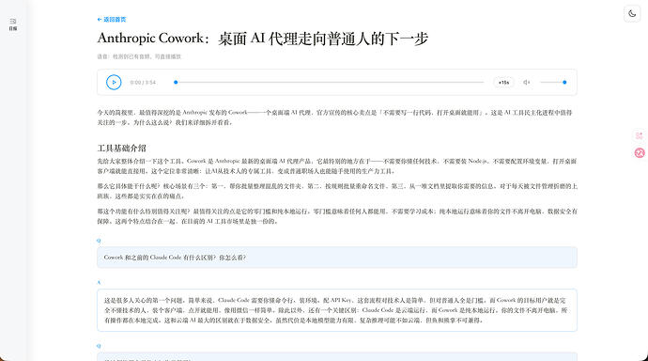The height and width of the screenshot is (361, 648).
Task: Click the answer box beginning 这是很多人关心的第一个问题
Action: pyautogui.click(x=337, y=310)
